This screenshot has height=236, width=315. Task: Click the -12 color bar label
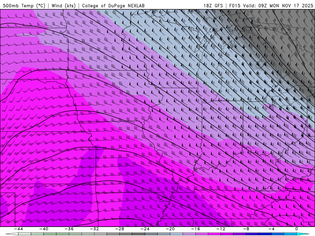pyautogui.click(x=221, y=229)
